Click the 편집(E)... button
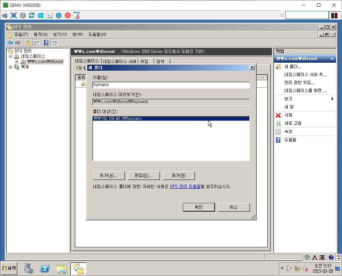This screenshot has width=342, height=276. (x=144, y=175)
